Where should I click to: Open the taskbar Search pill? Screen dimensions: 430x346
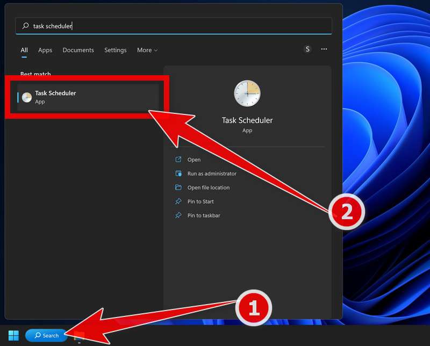pyautogui.click(x=47, y=335)
